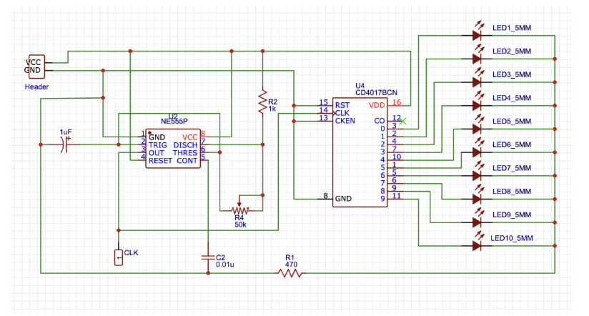Select the LED1_5MM diode symbol
The height and width of the screenshot is (316, 589).
tap(476, 34)
